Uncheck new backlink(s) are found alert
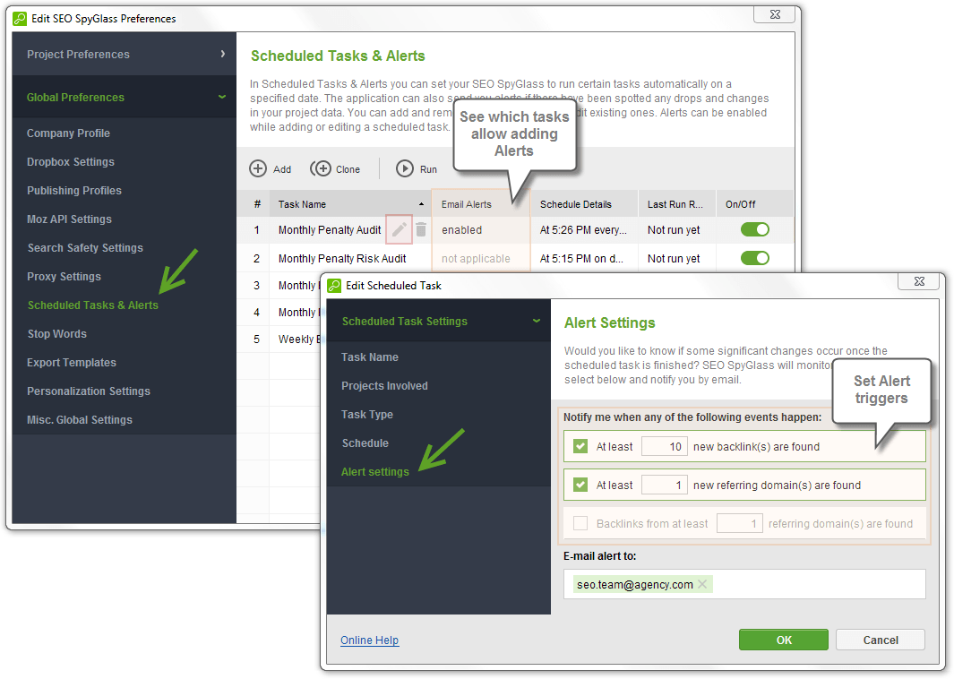The width and height of the screenshot is (954, 679). pyautogui.click(x=580, y=447)
